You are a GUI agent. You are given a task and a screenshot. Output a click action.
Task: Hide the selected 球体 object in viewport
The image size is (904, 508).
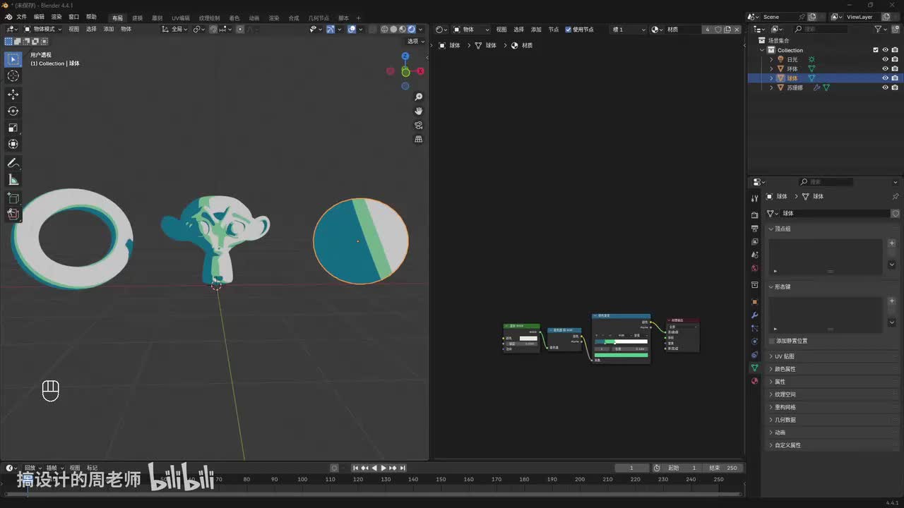(886, 78)
